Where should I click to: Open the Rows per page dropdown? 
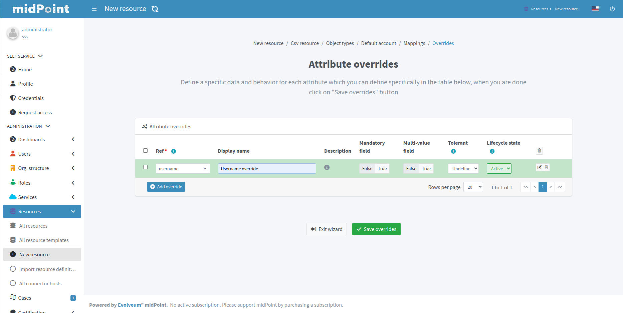click(473, 187)
